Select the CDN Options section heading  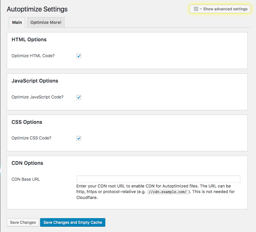[27, 163]
